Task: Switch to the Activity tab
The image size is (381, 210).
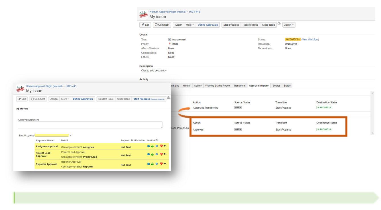Action: pyautogui.click(x=198, y=85)
